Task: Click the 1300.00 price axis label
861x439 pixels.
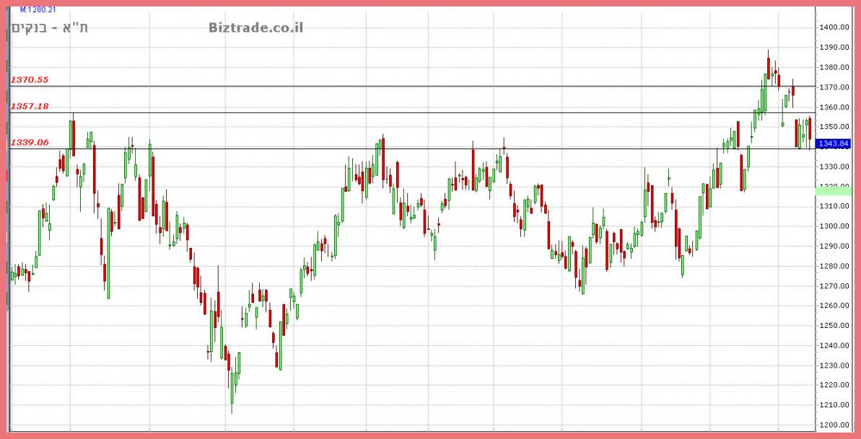Action: (x=834, y=226)
